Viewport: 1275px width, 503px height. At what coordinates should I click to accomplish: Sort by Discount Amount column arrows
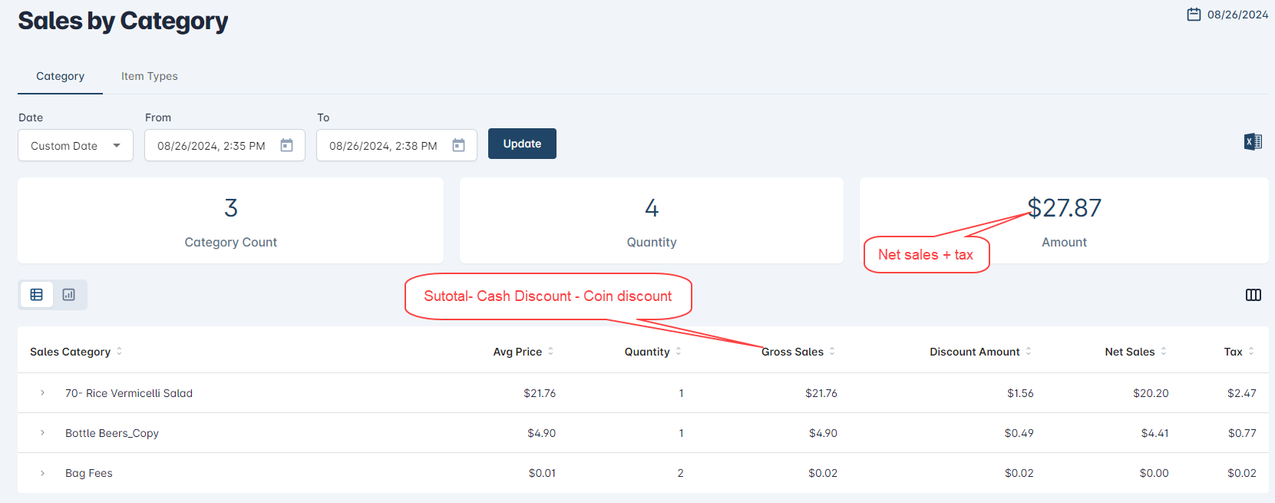click(1029, 351)
